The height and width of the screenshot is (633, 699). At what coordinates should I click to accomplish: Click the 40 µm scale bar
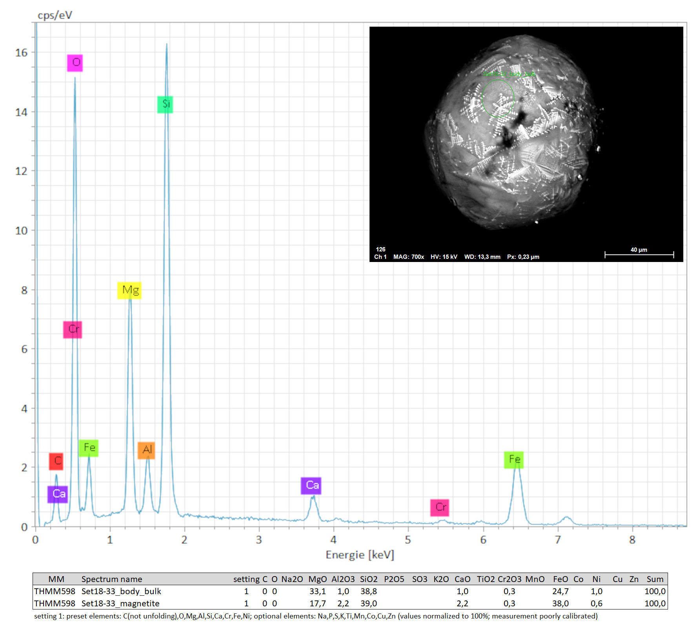(639, 254)
